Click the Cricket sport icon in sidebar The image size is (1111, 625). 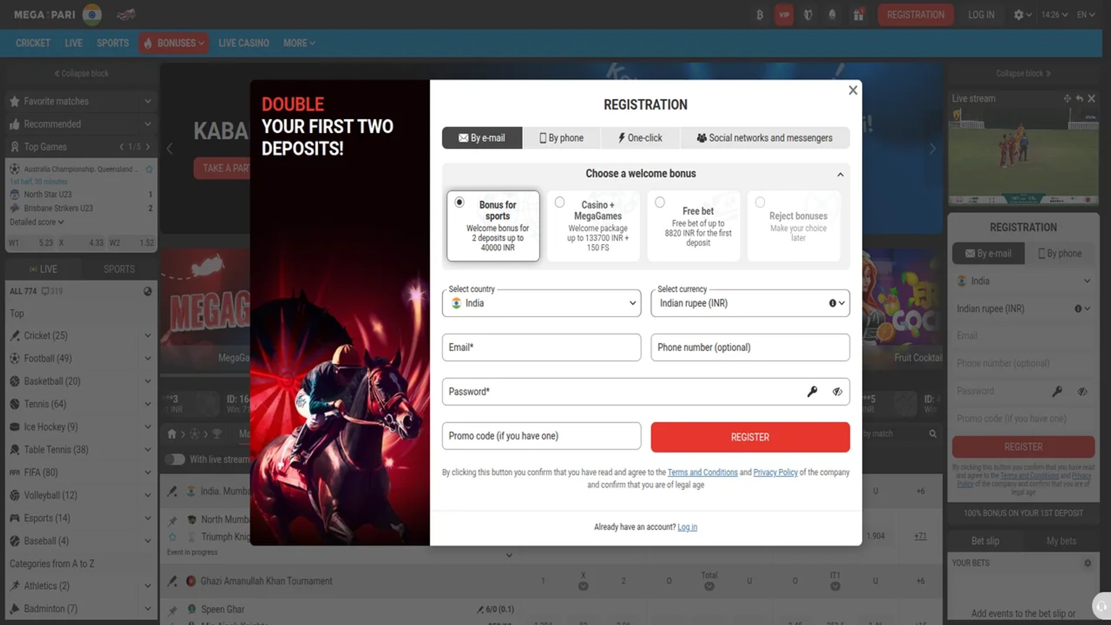[15, 336]
